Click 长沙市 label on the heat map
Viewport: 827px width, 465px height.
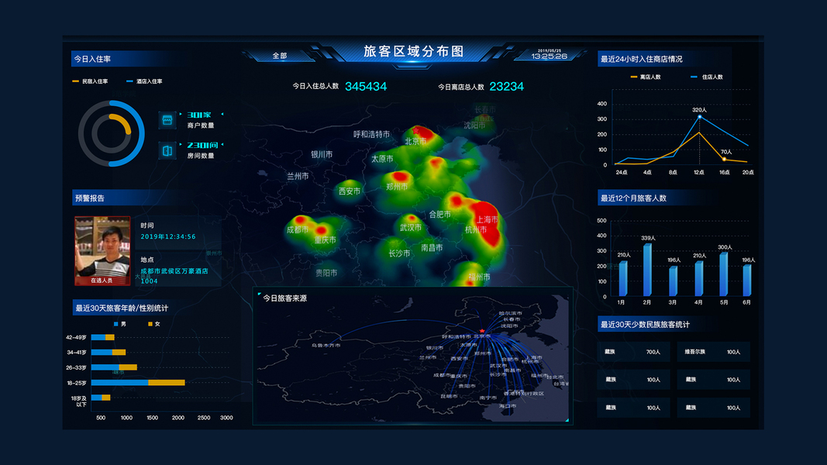[399, 253]
